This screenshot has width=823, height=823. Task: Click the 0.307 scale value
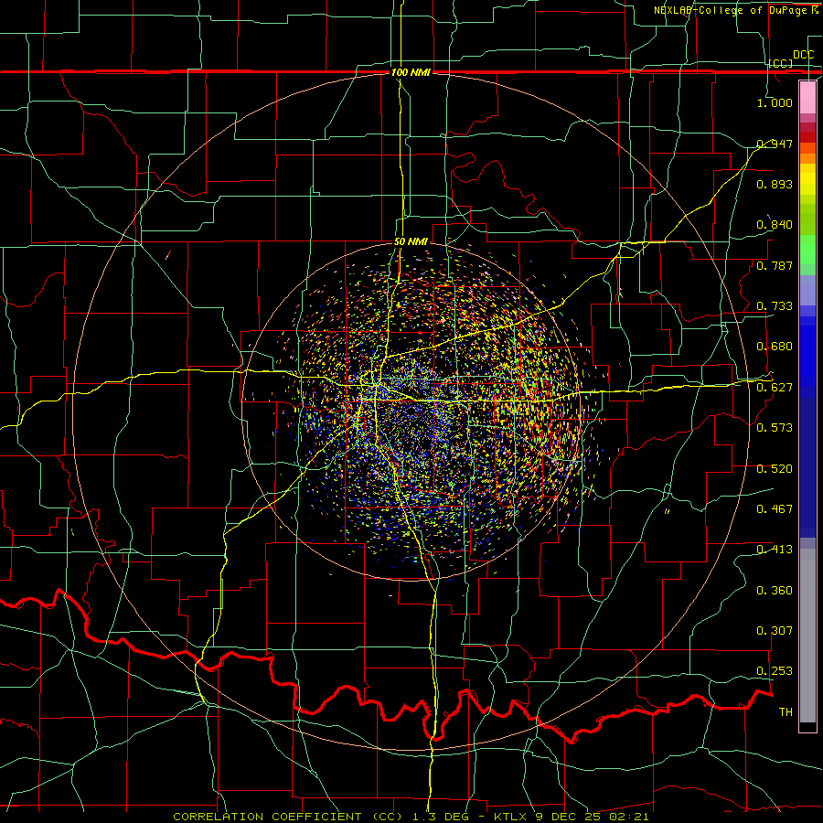[775, 631]
